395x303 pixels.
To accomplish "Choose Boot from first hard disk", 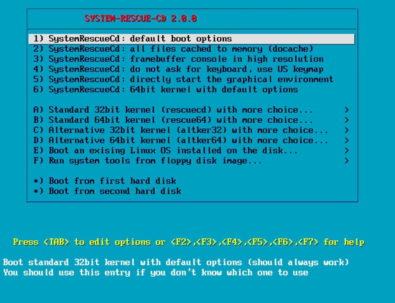I will click(x=191, y=181).
